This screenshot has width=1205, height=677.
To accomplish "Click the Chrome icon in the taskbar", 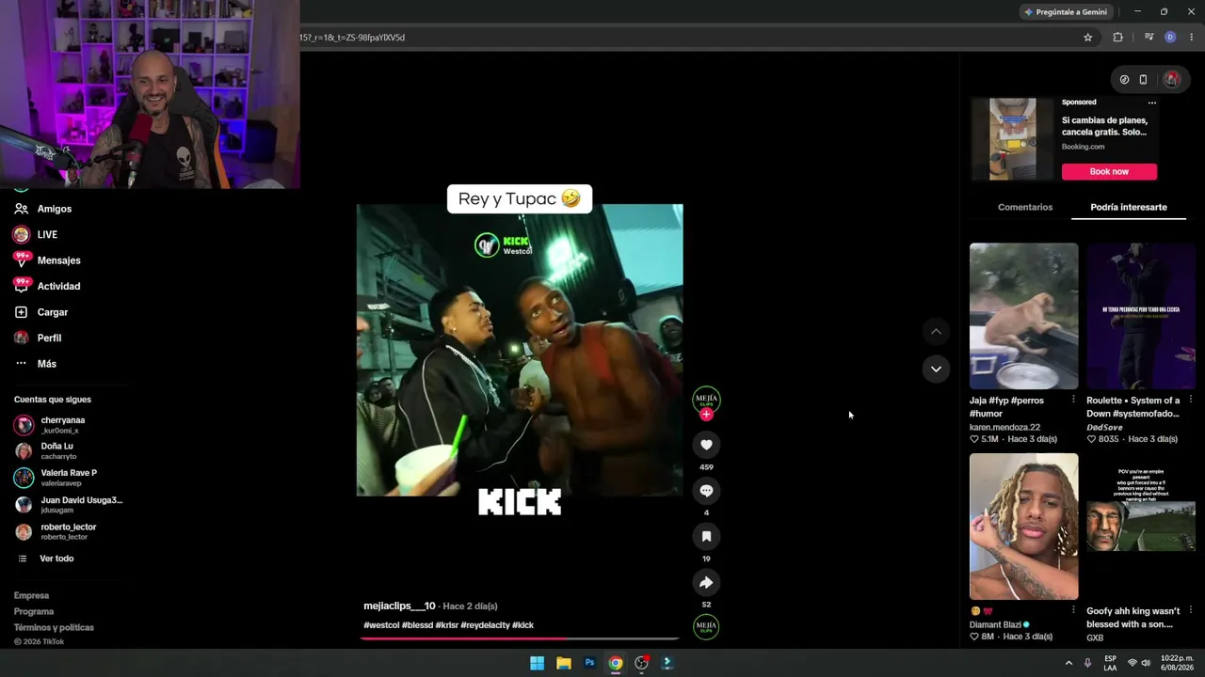I will point(615,663).
